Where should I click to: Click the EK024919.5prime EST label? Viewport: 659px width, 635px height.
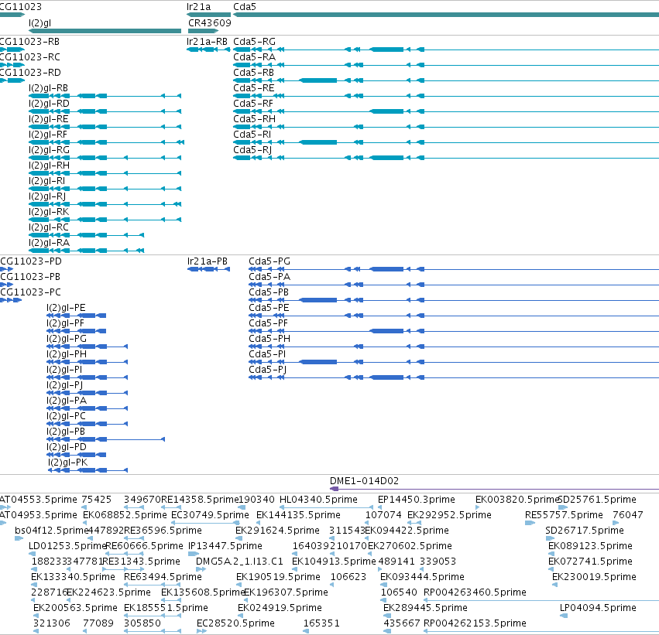coord(280,608)
